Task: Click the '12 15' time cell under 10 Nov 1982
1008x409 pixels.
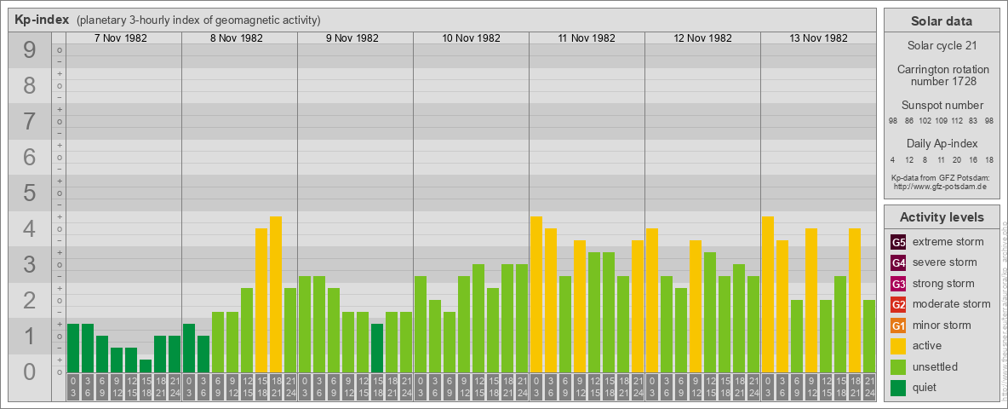Action: tap(478, 387)
